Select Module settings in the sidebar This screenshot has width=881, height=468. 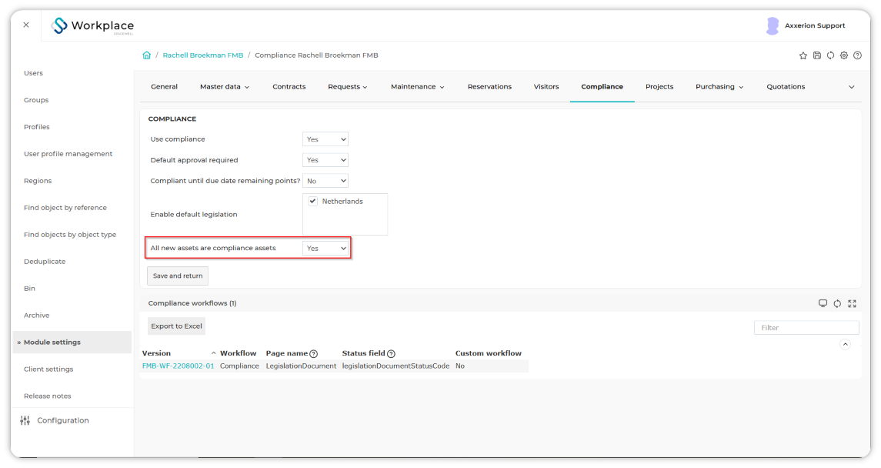click(72, 343)
